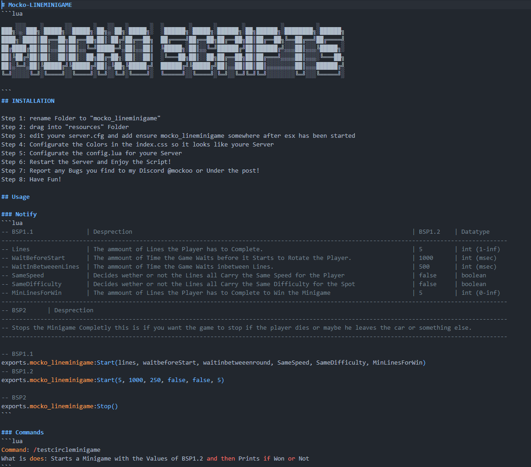The image size is (531, 467).
Task: Click the '-- BSP1.1' table header cell
Action: [17, 231]
